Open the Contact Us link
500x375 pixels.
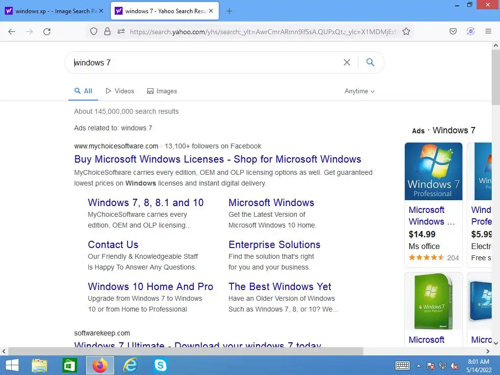coord(113,245)
